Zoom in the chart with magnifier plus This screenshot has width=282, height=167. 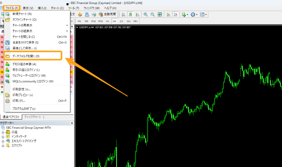[x=145, y=14]
